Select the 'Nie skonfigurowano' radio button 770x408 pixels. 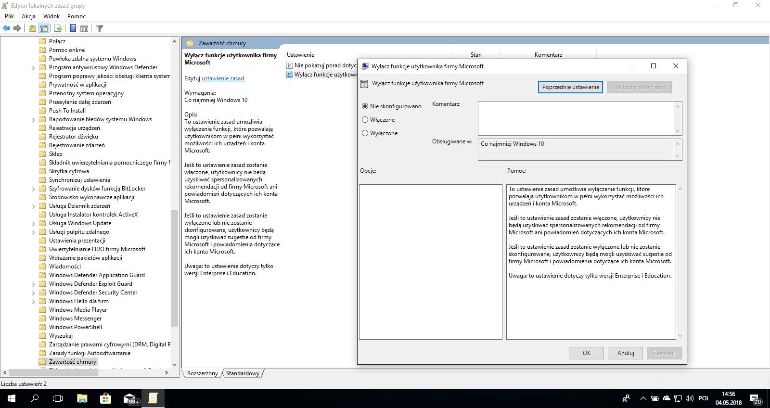pyautogui.click(x=365, y=106)
